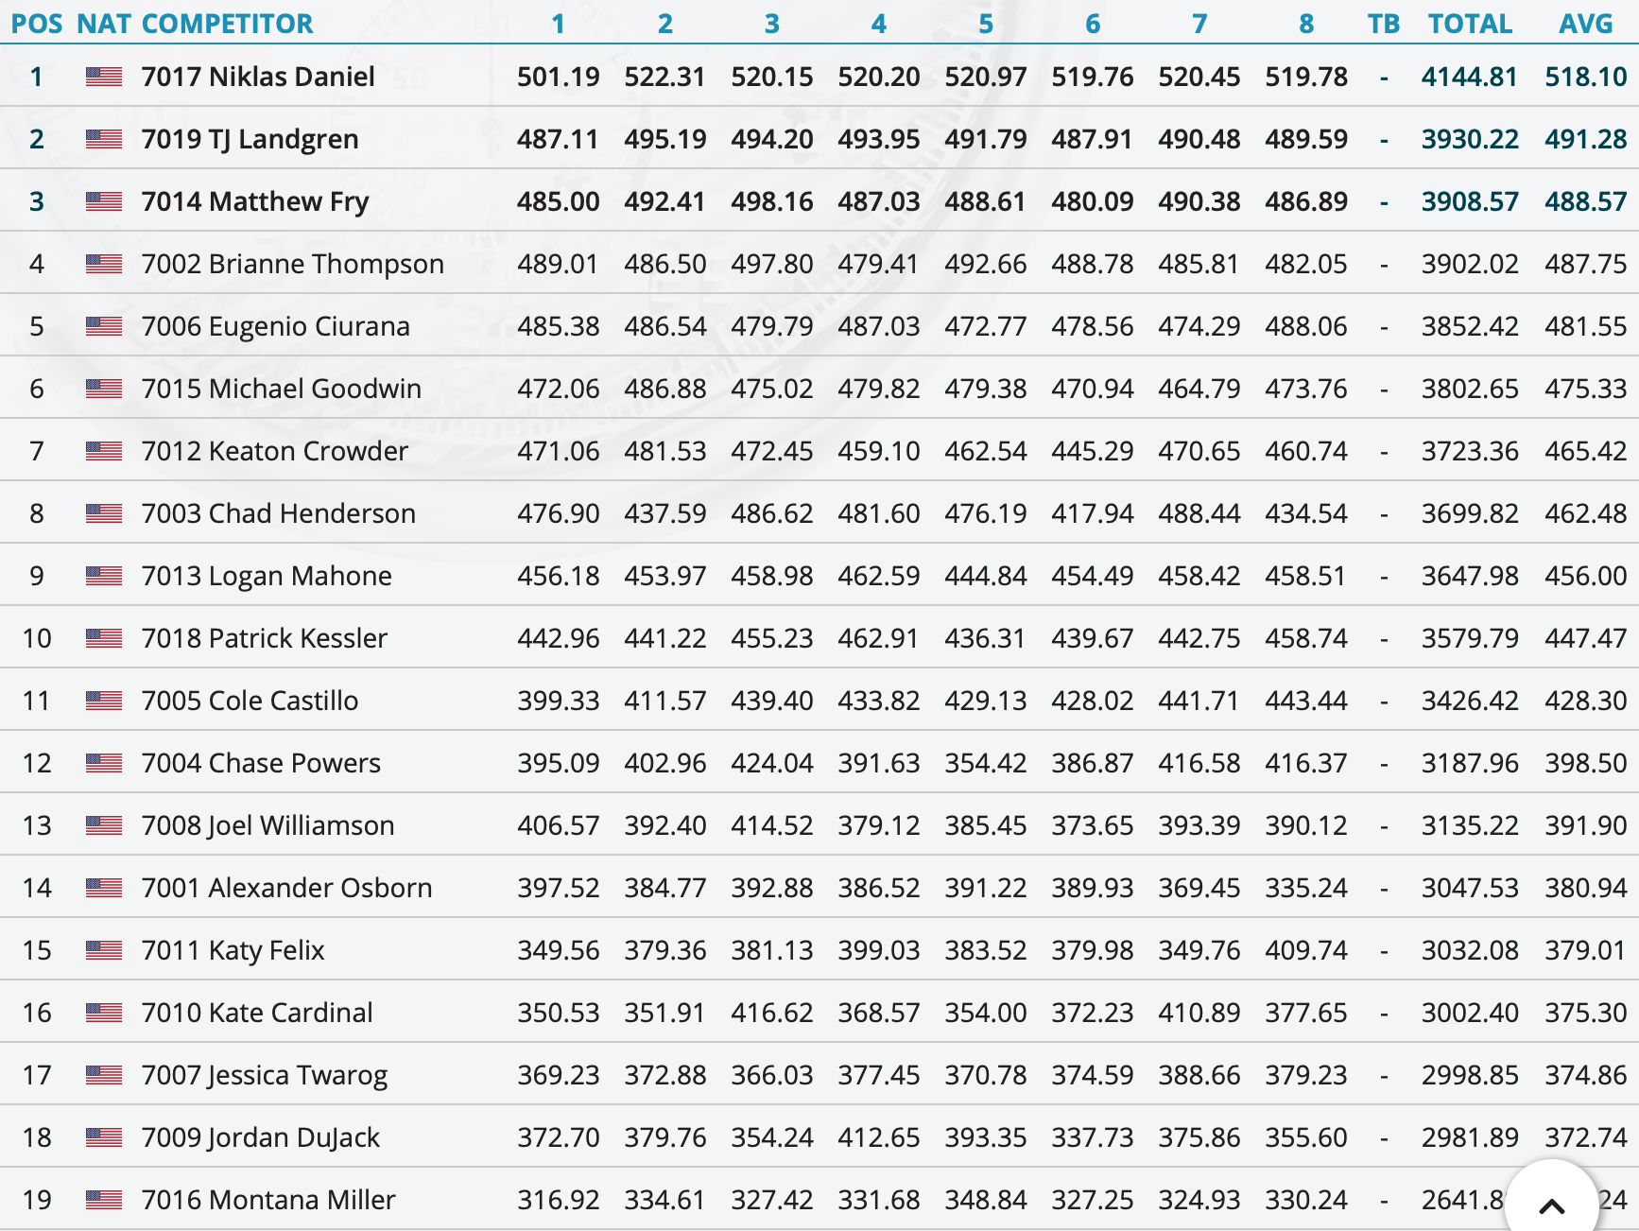This screenshot has width=1639, height=1231.
Task: Open competitor 7006 Eugenio Ciurana
Action: [x=275, y=326]
